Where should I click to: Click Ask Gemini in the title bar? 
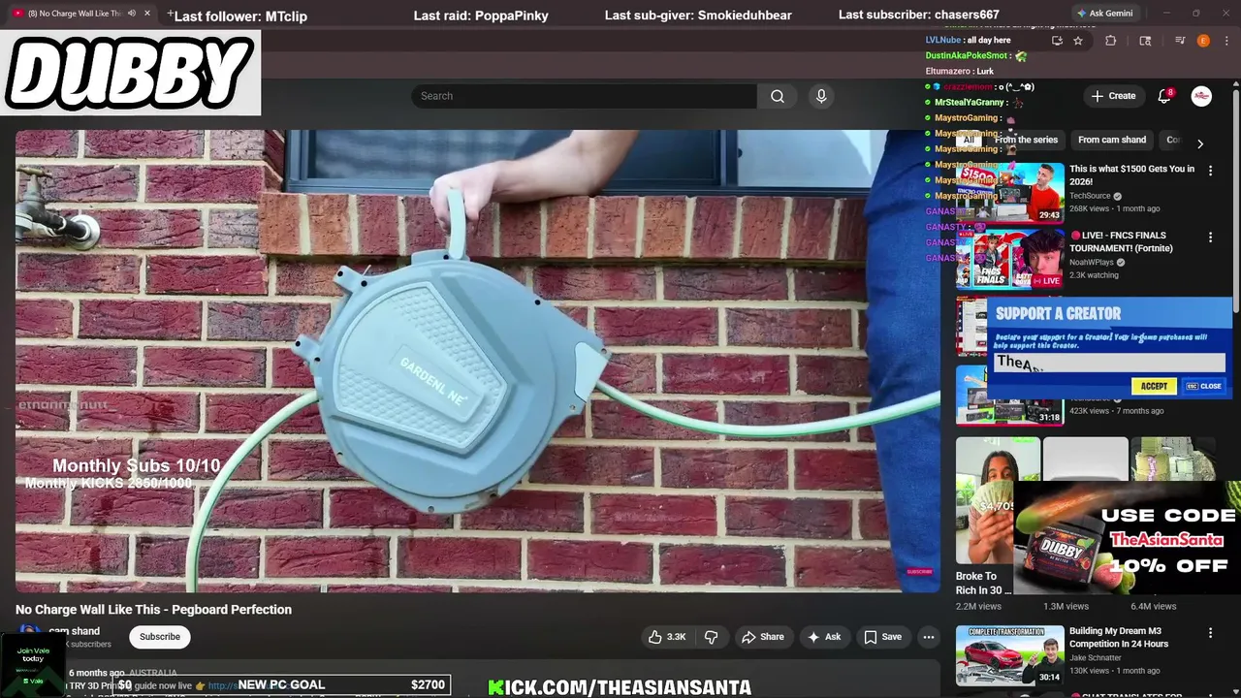(x=1103, y=14)
